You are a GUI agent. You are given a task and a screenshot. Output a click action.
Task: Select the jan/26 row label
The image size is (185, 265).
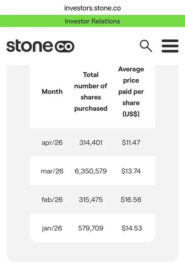52,228
